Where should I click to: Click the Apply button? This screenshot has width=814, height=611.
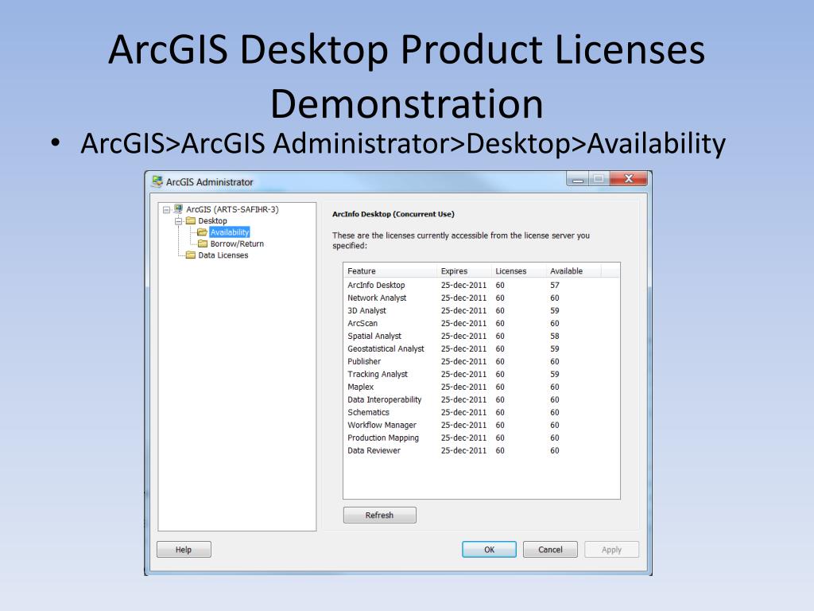pos(611,549)
